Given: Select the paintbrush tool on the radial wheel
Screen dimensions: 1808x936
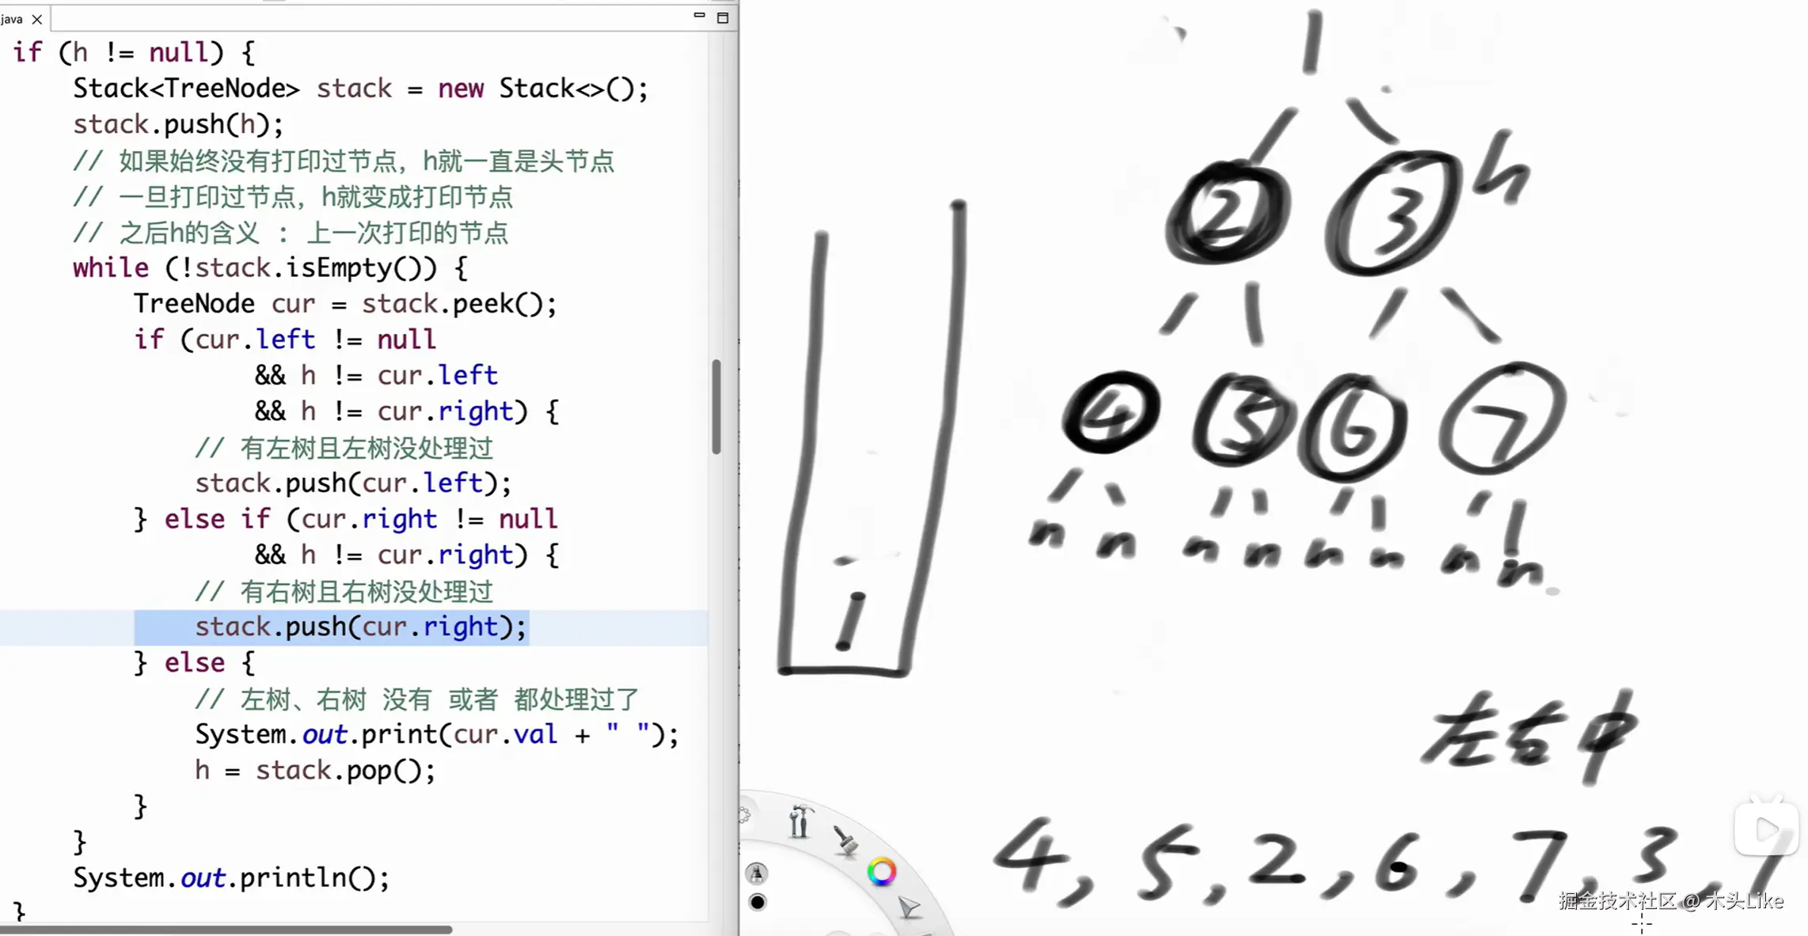Looking at the screenshot, I should coord(845,840).
